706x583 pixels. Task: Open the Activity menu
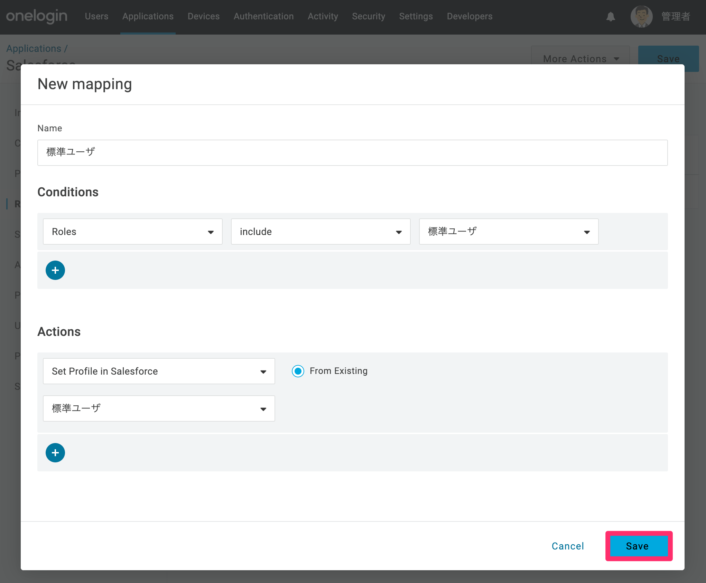323,16
